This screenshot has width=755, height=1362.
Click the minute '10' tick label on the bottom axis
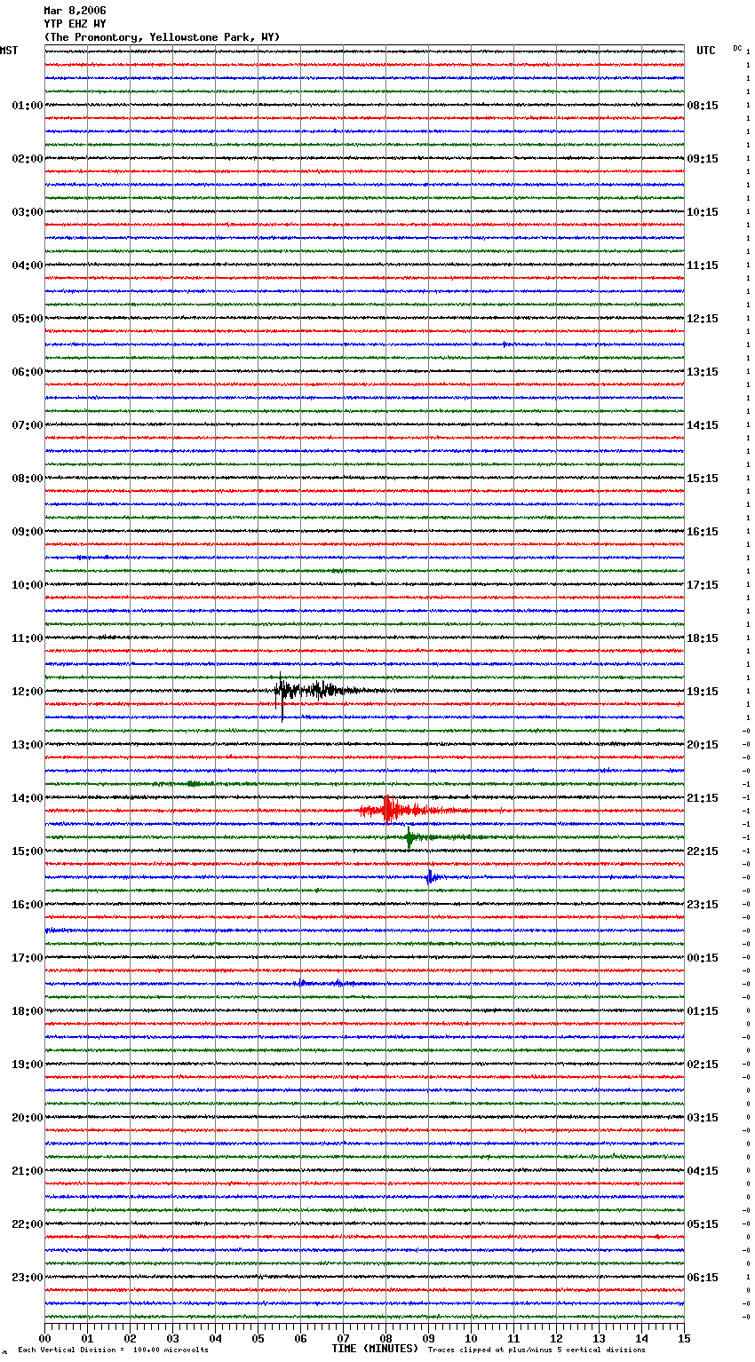coord(471,1338)
